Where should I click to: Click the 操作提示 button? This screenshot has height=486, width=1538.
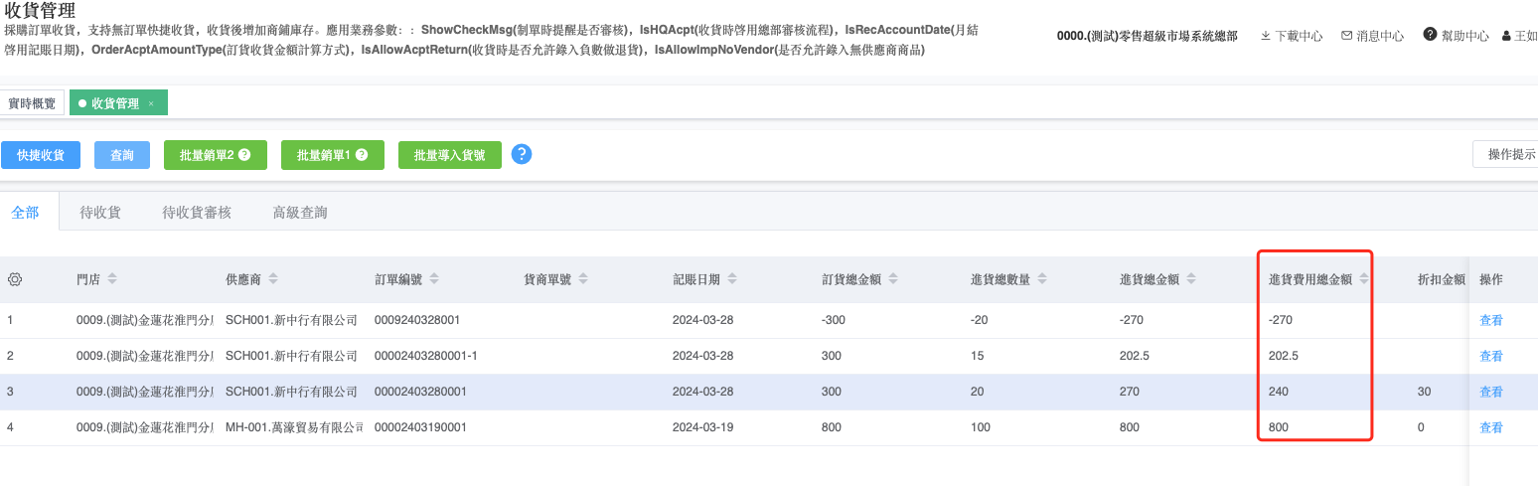click(x=1510, y=154)
